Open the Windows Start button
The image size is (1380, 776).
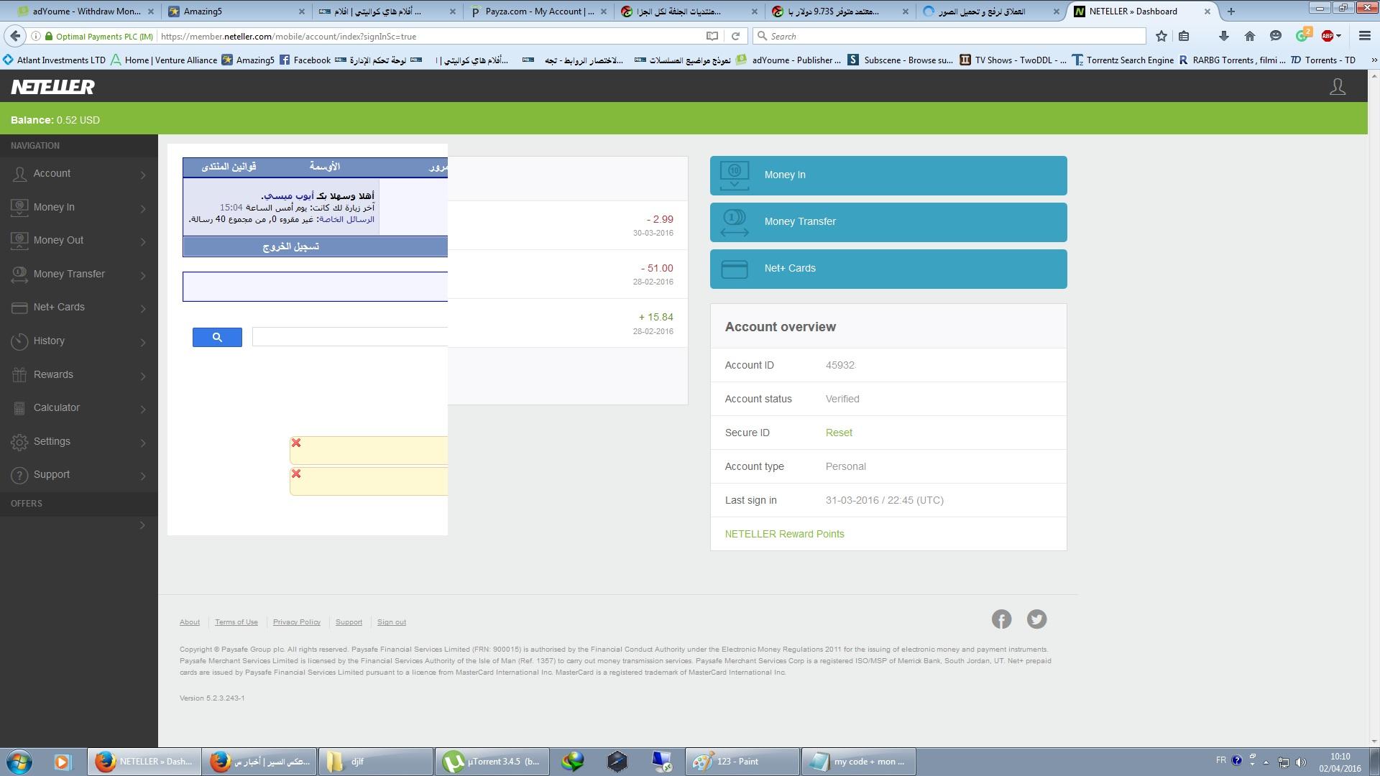(x=19, y=761)
